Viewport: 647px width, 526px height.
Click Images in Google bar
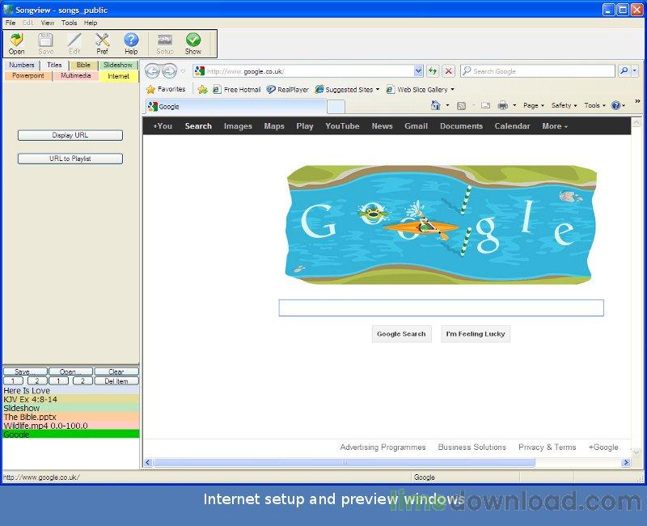pyautogui.click(x=238, y=126)
